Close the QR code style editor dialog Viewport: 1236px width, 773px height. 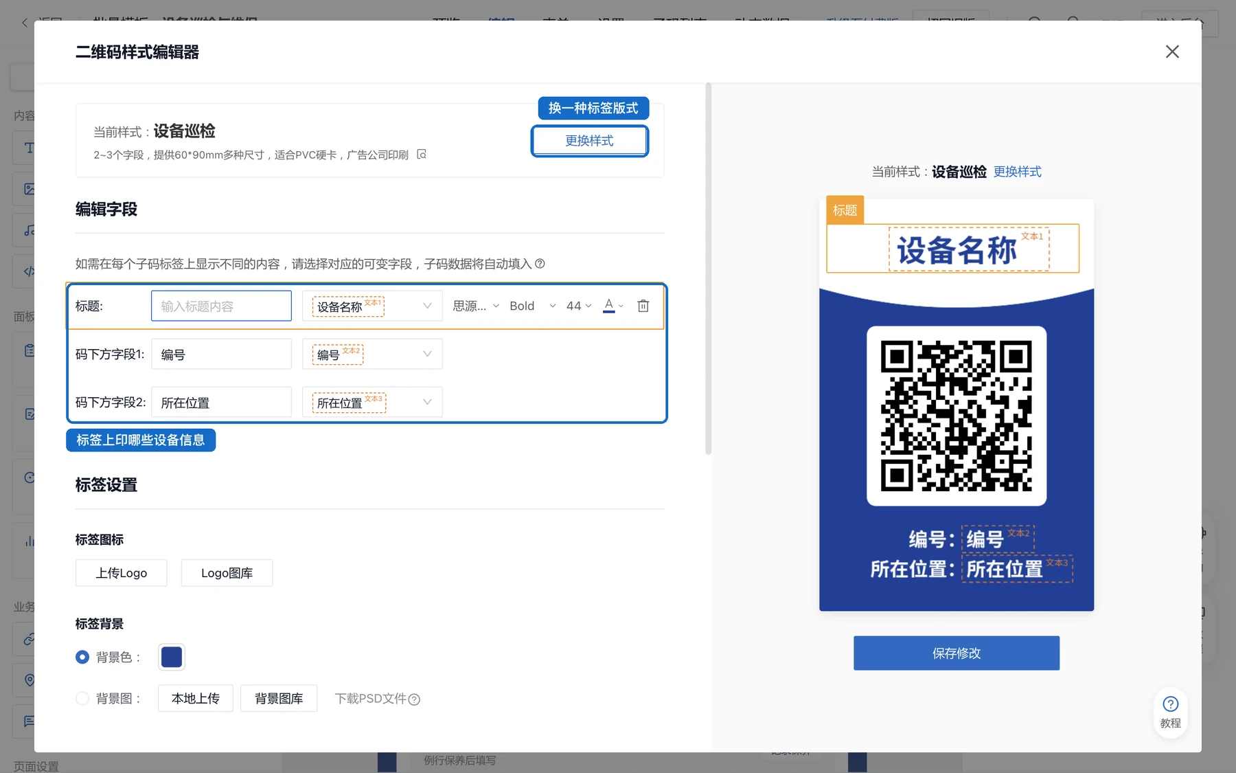(x=1172, y=52)
